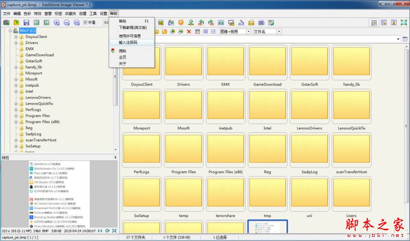Click the preview image in preview panel
This screenshot has height=241, width=410.
59,194
